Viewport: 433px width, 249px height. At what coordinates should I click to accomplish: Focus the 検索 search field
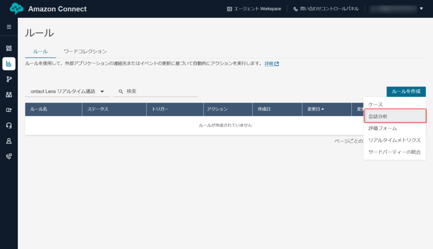coord(155,91)
